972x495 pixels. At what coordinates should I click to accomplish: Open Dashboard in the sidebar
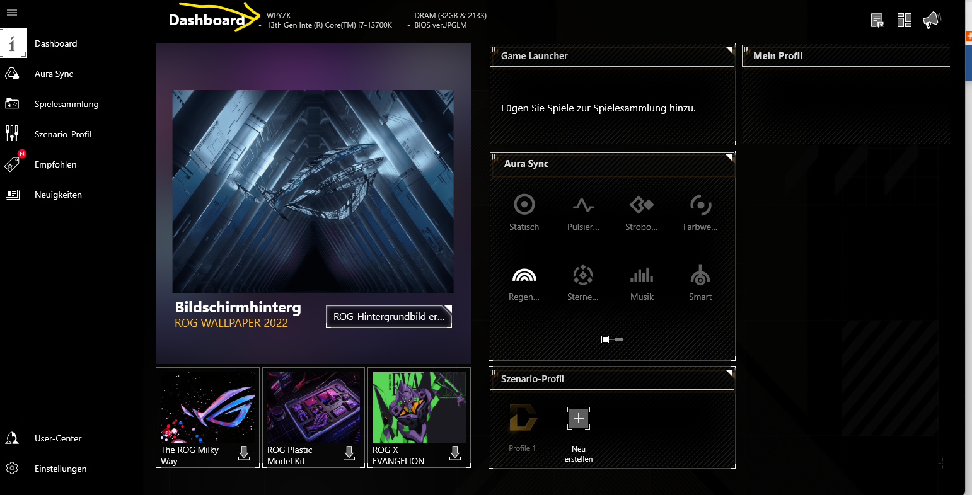click(x=56, y=43)
